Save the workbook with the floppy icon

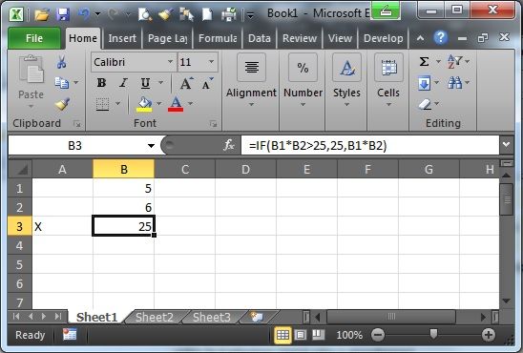pos(63,14)
